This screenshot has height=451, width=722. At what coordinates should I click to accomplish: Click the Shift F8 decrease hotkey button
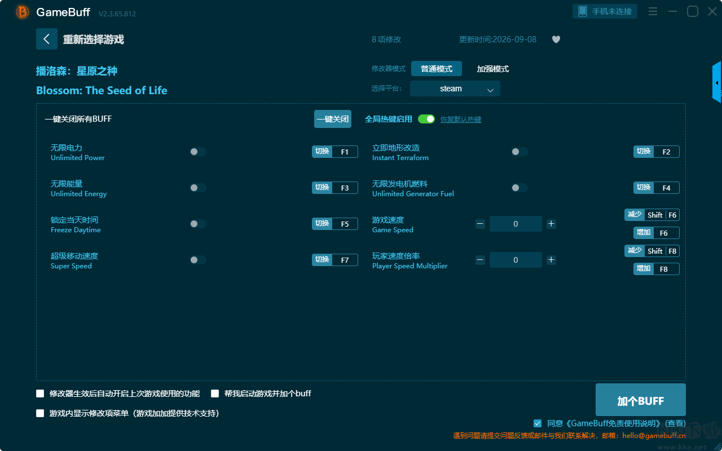point(652,251)
